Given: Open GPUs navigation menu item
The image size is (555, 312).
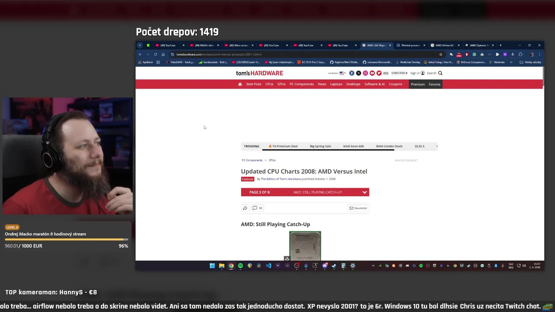Looking at the screenshot, I should [x=281, y=84].
